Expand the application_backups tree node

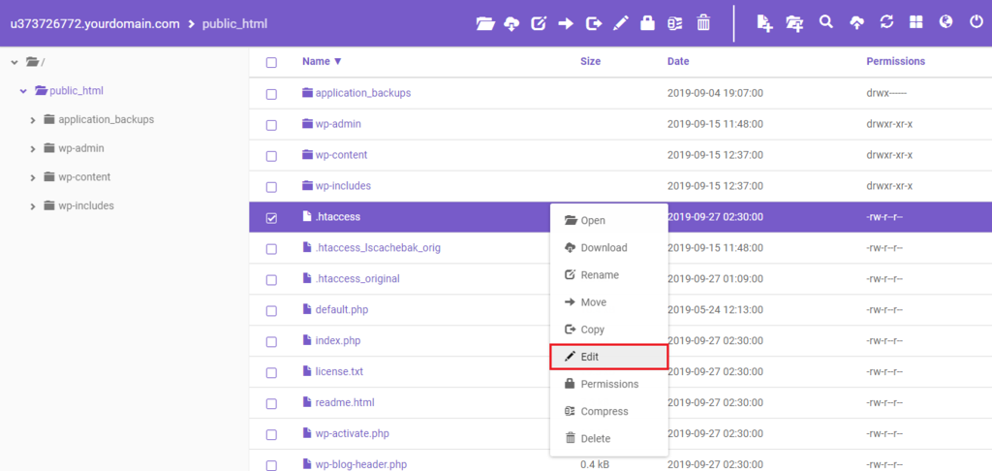coord(33,120)
